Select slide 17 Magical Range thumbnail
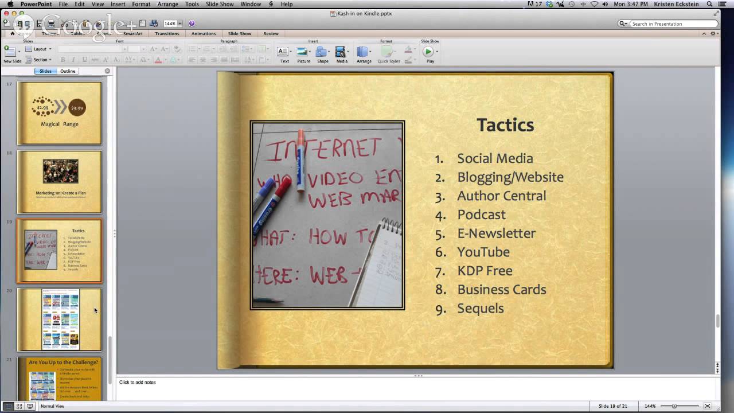The width and height of the screenshot is (734, 413). [x=59, y=113]
